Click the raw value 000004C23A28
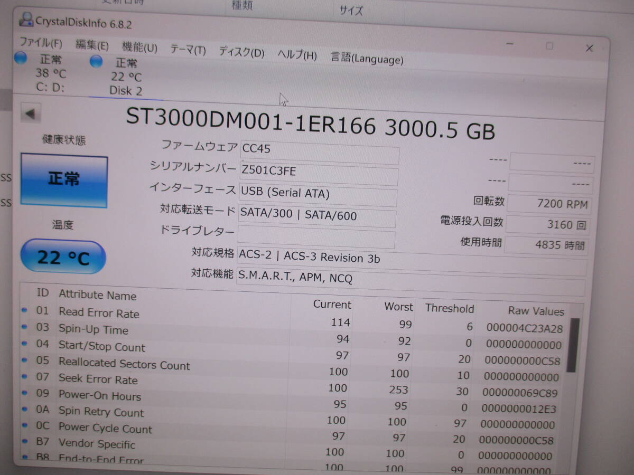 coord(524,329)
